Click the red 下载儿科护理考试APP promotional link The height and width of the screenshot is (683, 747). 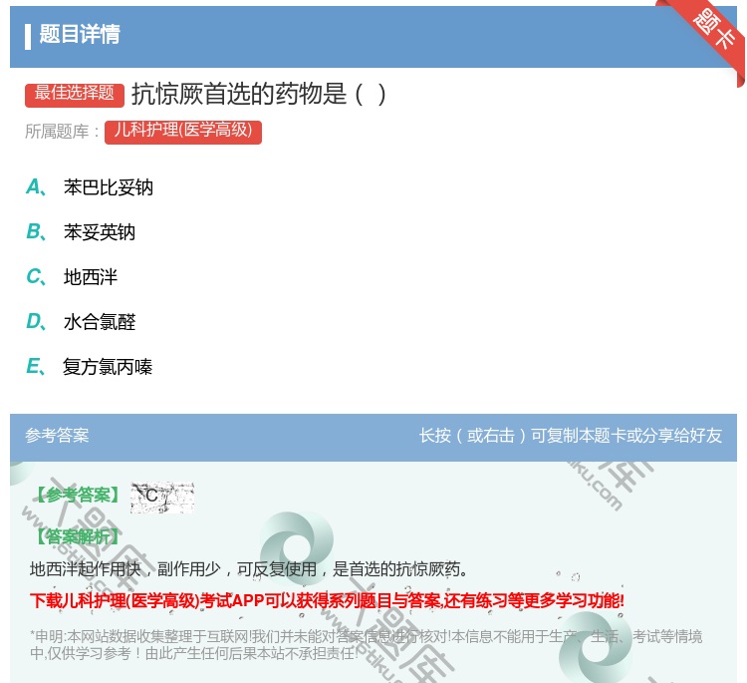click(x=327, y=600)
